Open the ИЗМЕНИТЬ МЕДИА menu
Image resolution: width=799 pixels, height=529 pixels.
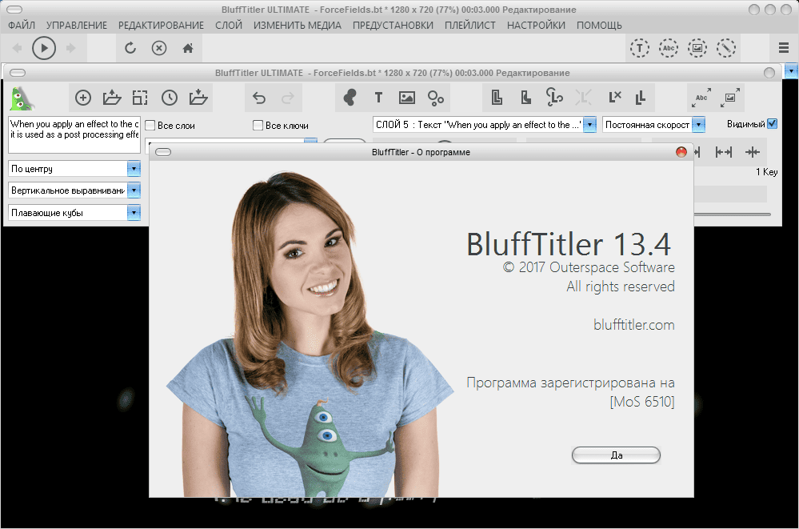(x=297, y=25)
